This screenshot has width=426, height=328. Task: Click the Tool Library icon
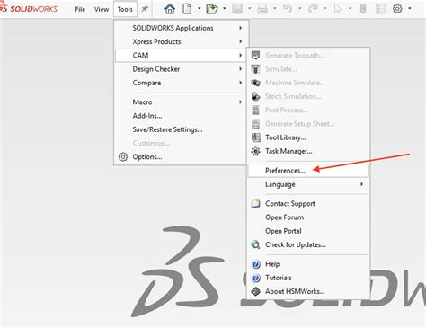[x=255, y=137]
